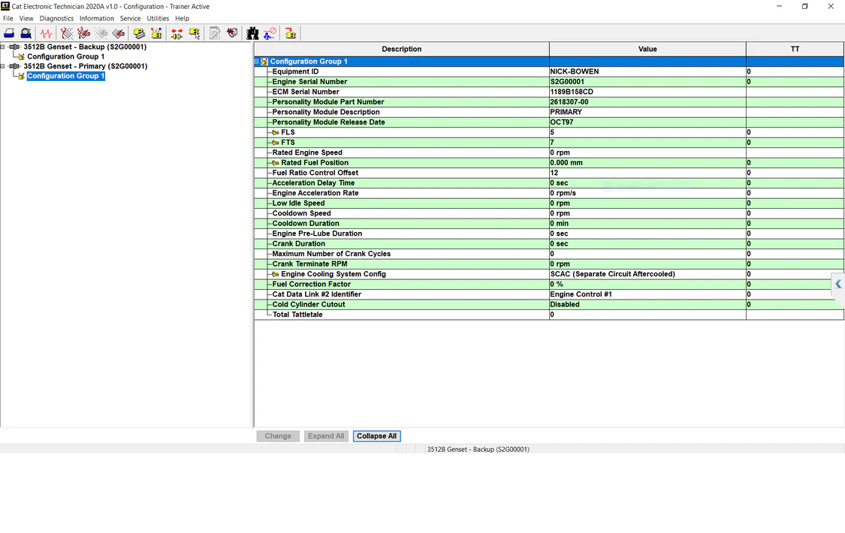Open the Status Tool waveform icon
This screenshot has width=845, height=533.
tap(47, 33)
